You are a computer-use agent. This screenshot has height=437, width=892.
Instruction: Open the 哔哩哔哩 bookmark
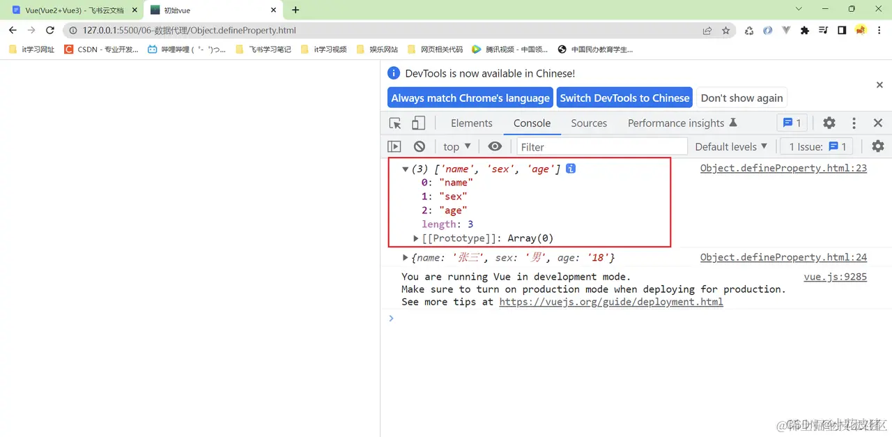[187, 49]
